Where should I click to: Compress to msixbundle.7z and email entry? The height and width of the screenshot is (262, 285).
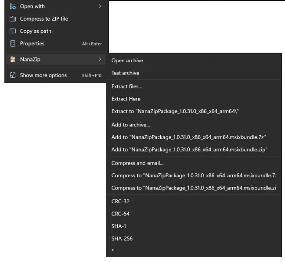coord(194,176)
